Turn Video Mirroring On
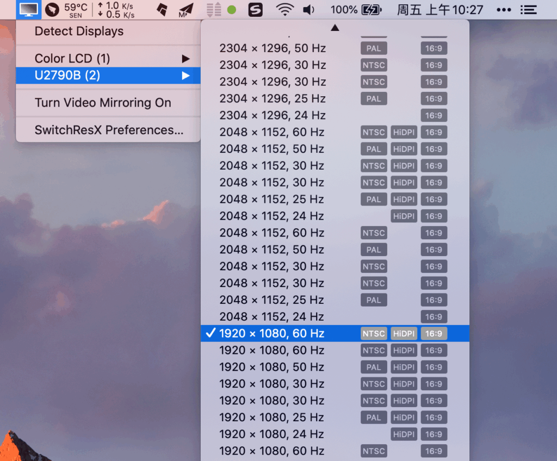The image size is (557, 461). (x=103, y=103)
